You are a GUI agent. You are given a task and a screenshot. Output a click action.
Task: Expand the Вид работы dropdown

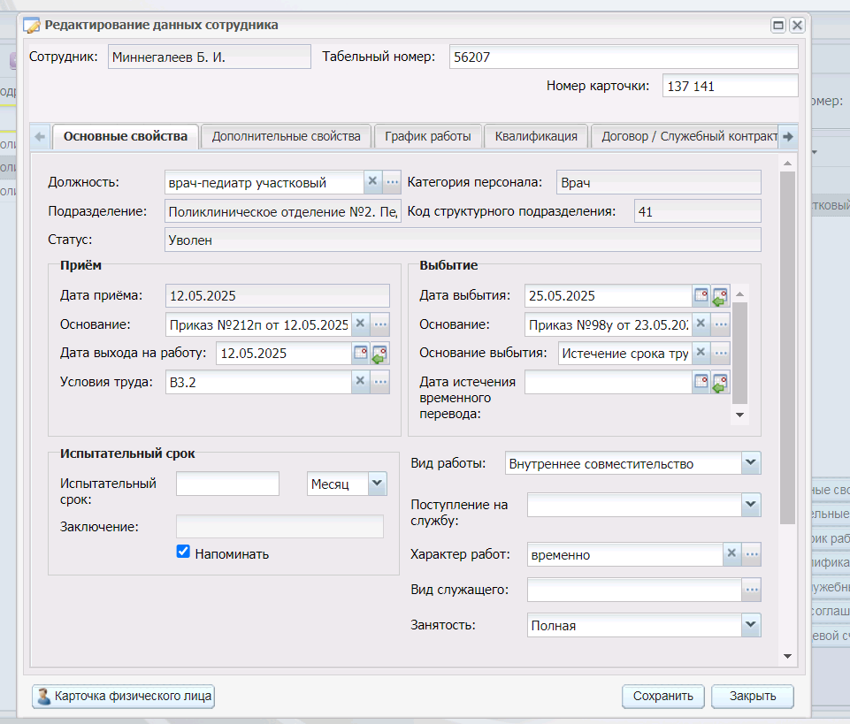coord(750,463)
